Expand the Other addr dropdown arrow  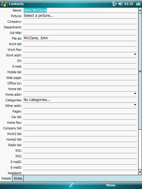[x=135, y=105]
